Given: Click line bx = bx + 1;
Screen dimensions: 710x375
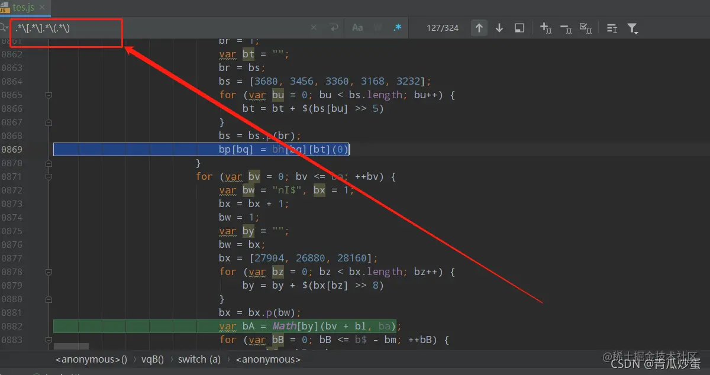Looking at the screenshot, I should [x=254, y=203].
